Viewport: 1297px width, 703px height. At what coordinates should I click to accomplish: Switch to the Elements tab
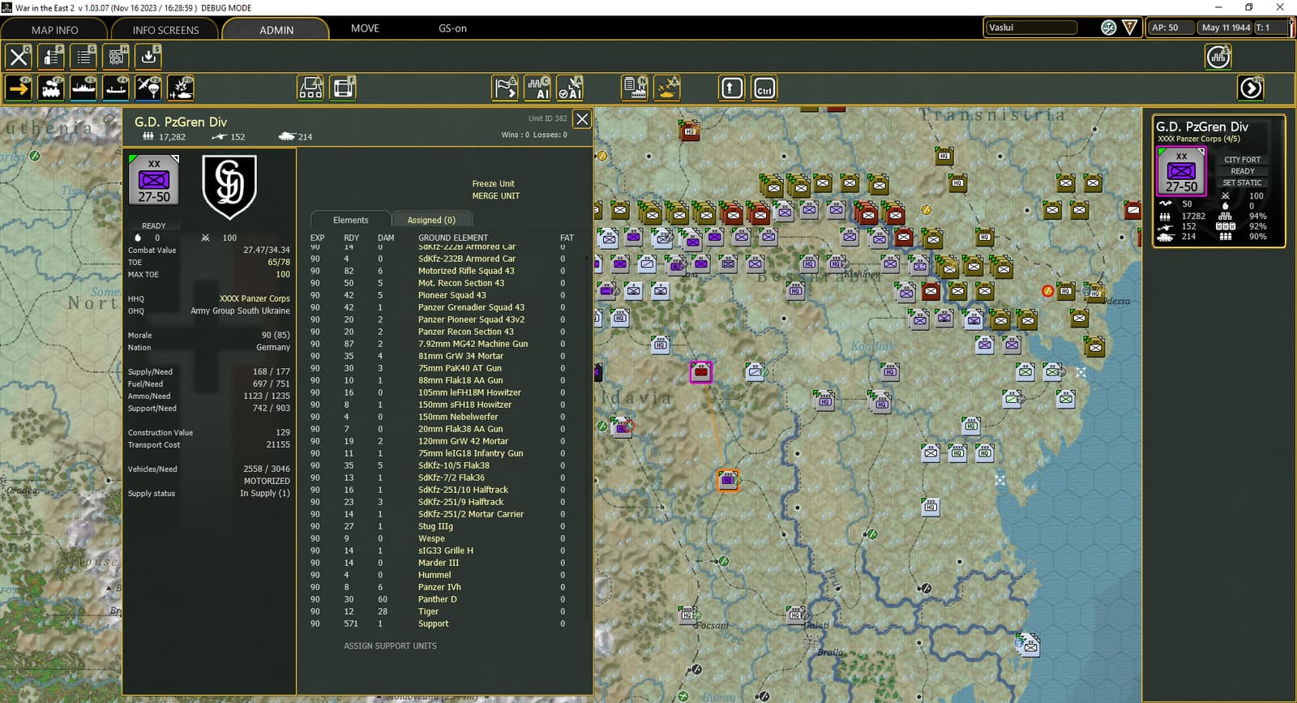350,220
